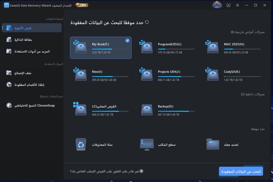Click the recycle bin icon
This screenshot has height=182, width=273.
click(x=81, y=144)
